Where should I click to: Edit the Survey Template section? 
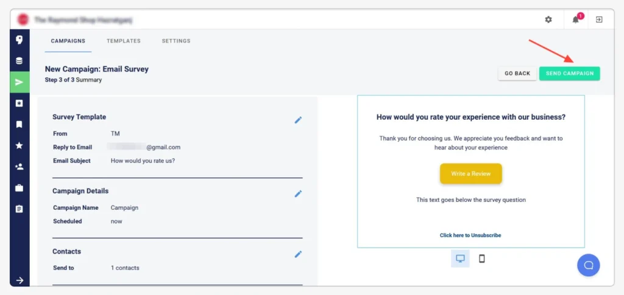(298, 120)
